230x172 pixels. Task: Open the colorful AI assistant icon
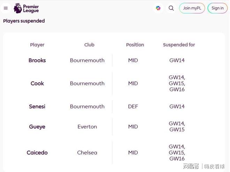click(x=158, y=8)
